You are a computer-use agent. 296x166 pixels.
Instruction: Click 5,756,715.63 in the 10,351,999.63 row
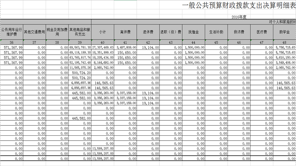pyautogui.click(x=284, y=53)
